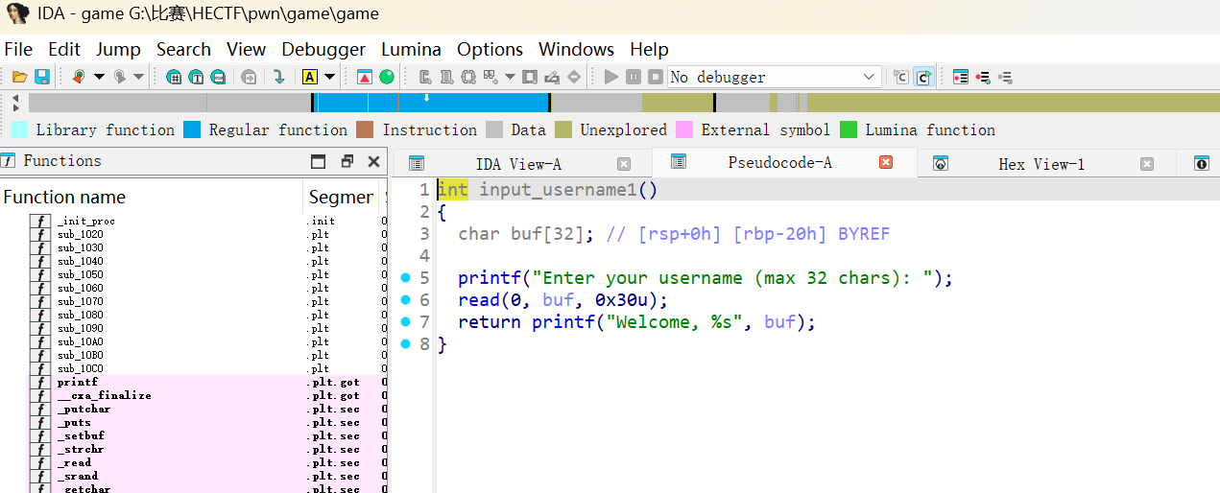
Task: Click the add breakpoint red-dot icon
Action: [983, 77]
